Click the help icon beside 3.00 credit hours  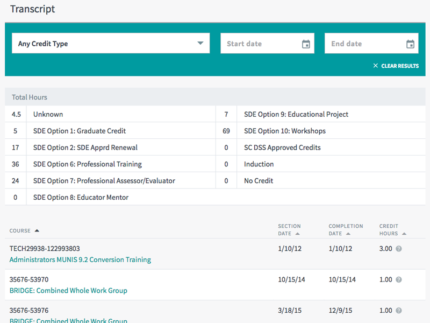point(398,249)
